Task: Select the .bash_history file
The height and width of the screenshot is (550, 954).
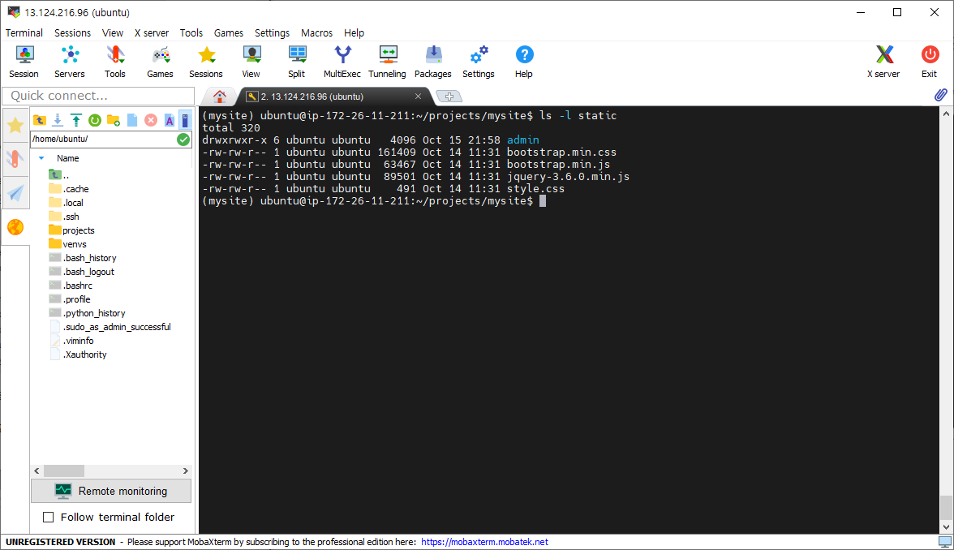Action: tap(83, 258)
